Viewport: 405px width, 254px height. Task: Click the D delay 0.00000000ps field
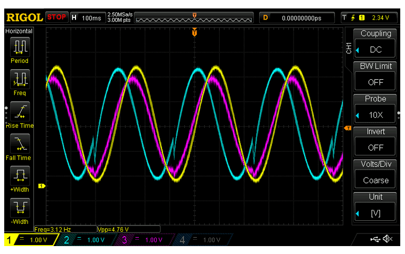(x=297, y=18)
